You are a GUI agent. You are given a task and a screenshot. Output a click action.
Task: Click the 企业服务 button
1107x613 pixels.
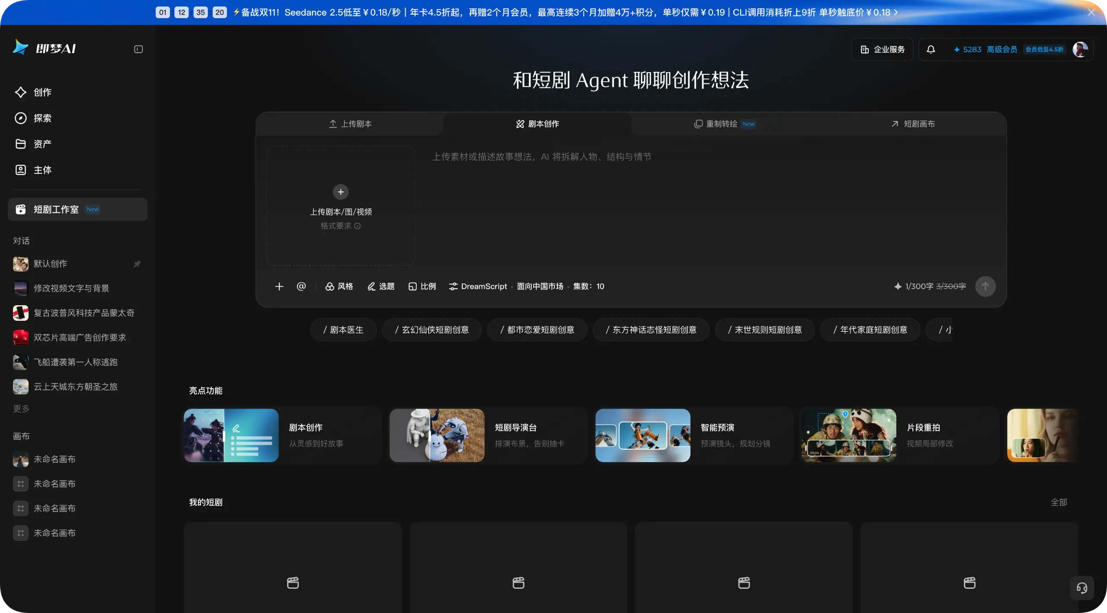tap(882, 49)
